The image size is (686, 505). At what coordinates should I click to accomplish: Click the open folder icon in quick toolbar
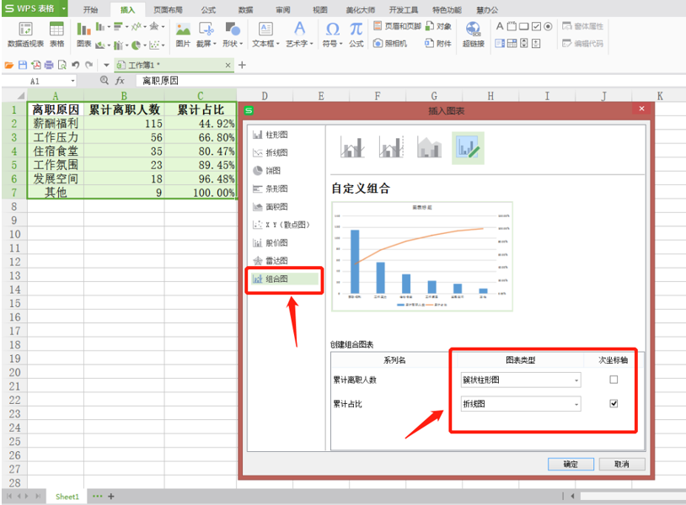click(x=9, y=65)
